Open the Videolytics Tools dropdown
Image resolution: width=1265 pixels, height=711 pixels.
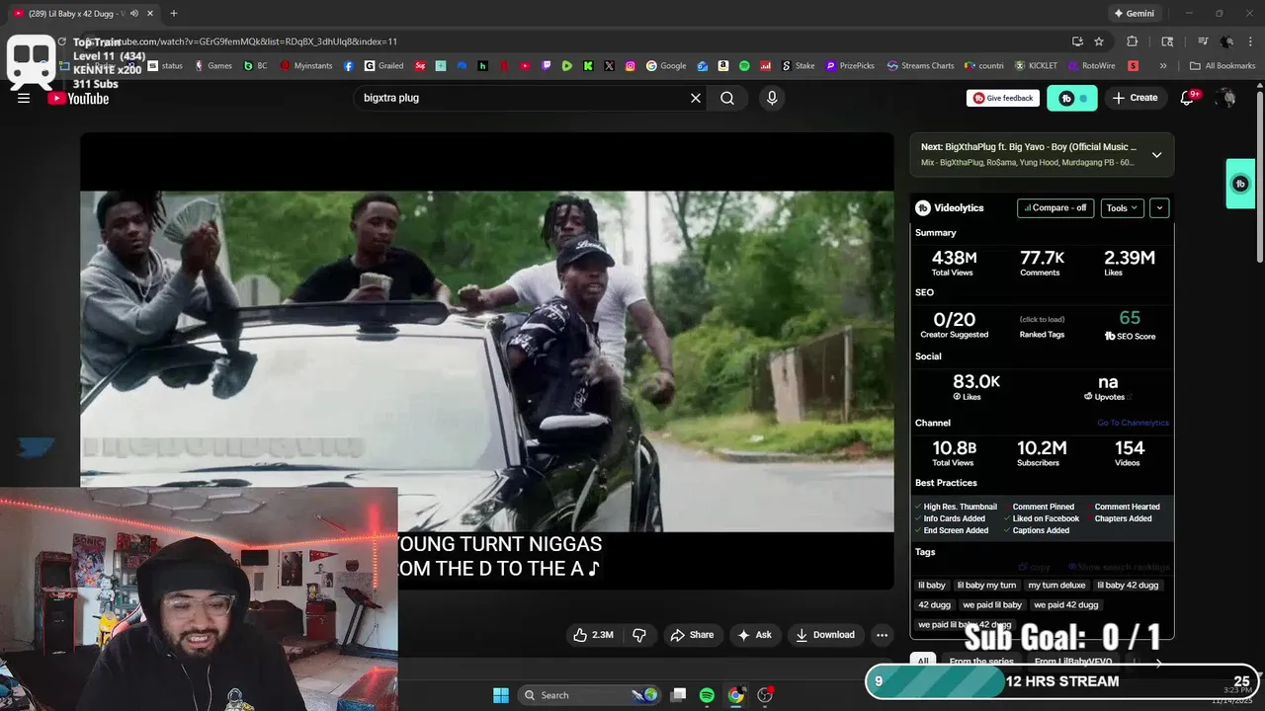pos(1123,207)
